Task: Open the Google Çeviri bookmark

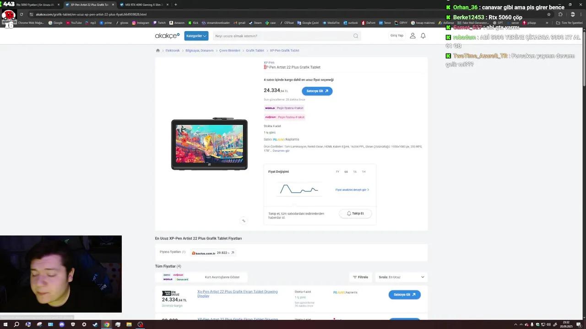Action: (x=308, y=22)
